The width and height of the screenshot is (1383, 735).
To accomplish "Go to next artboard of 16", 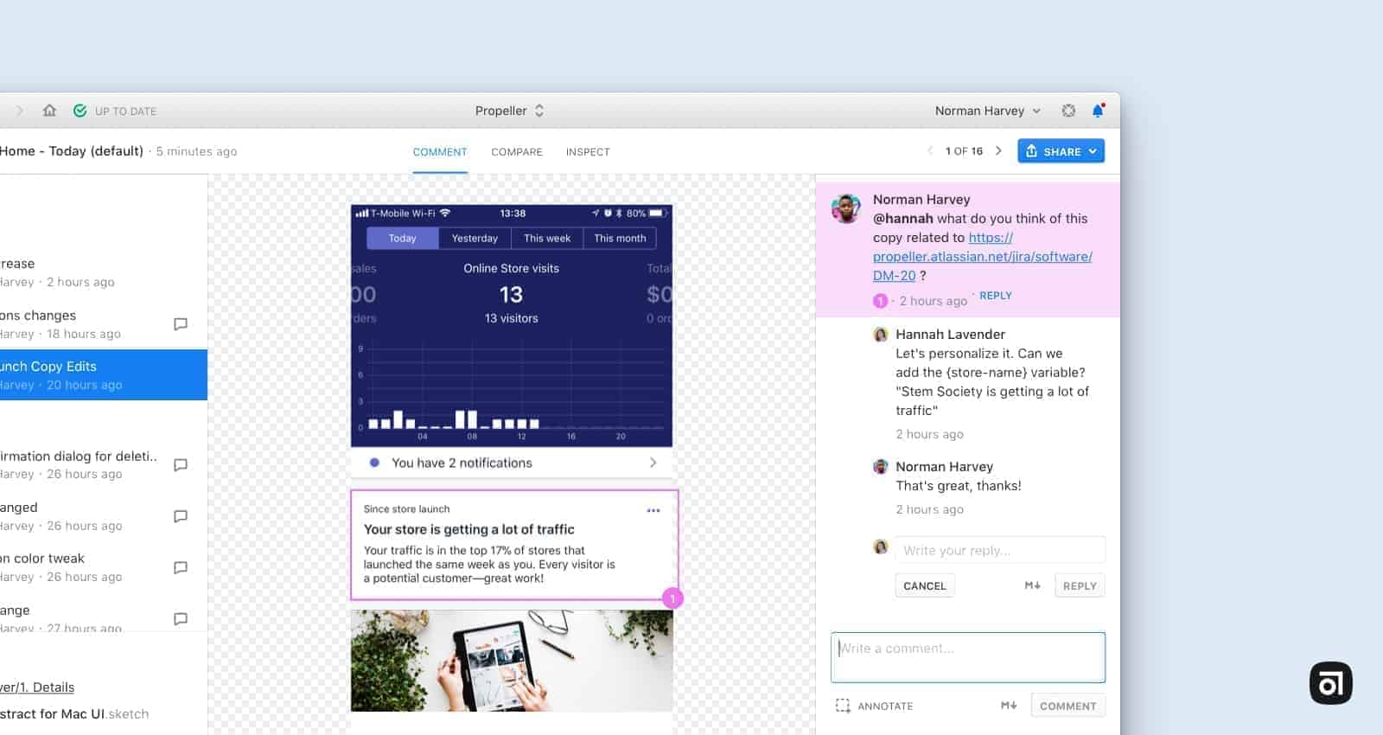I will pos(998,150).
